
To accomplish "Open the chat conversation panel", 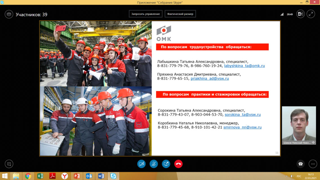I will click(x=9, y=164).
